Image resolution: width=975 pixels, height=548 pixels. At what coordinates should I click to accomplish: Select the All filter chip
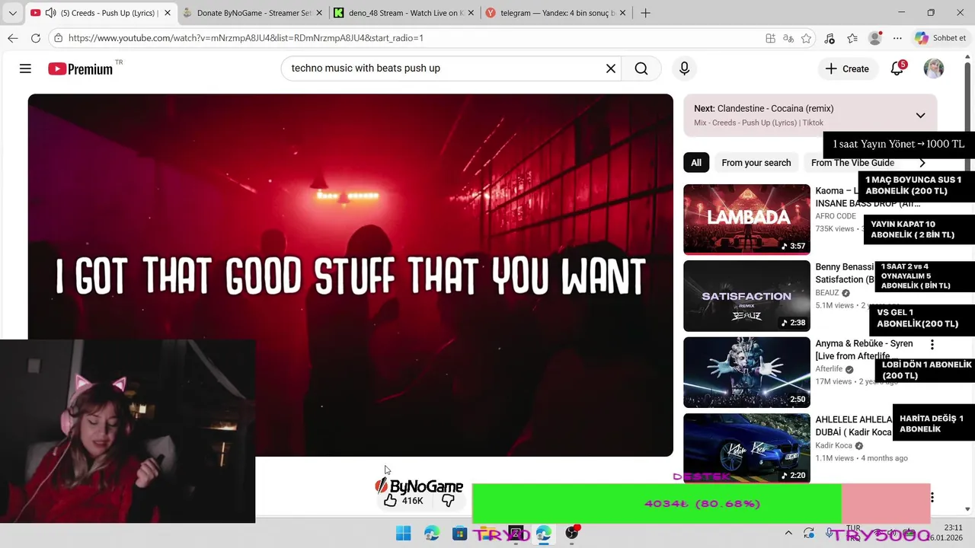(696, 163)
